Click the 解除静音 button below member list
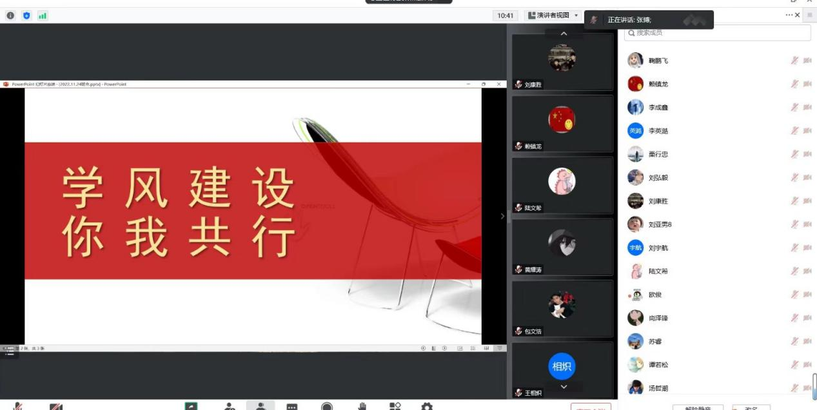Screen dimensions: 817x410 tap(697, 407)
